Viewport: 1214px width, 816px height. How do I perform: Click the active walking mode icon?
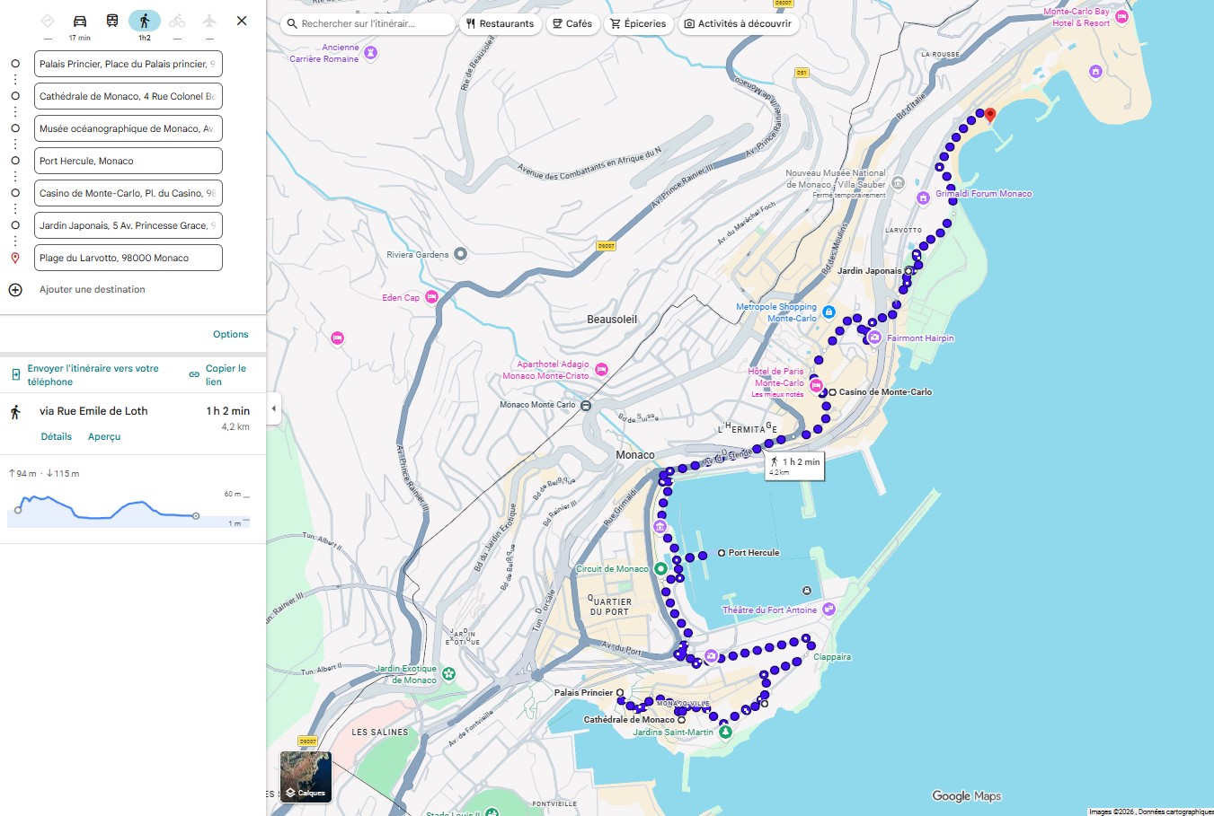point(144,18)
